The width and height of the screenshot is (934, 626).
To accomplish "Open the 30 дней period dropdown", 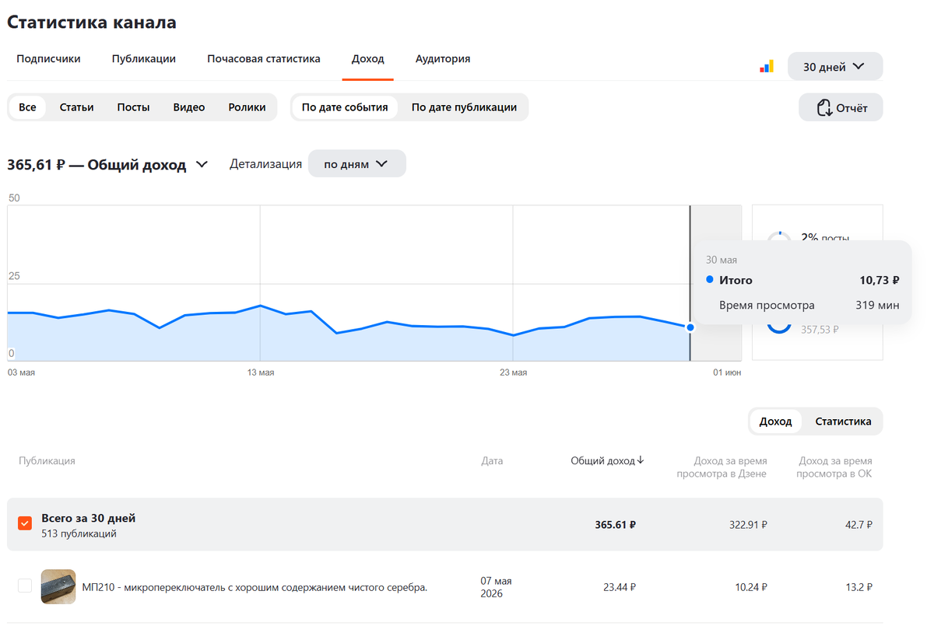I will tap(835, 67).
